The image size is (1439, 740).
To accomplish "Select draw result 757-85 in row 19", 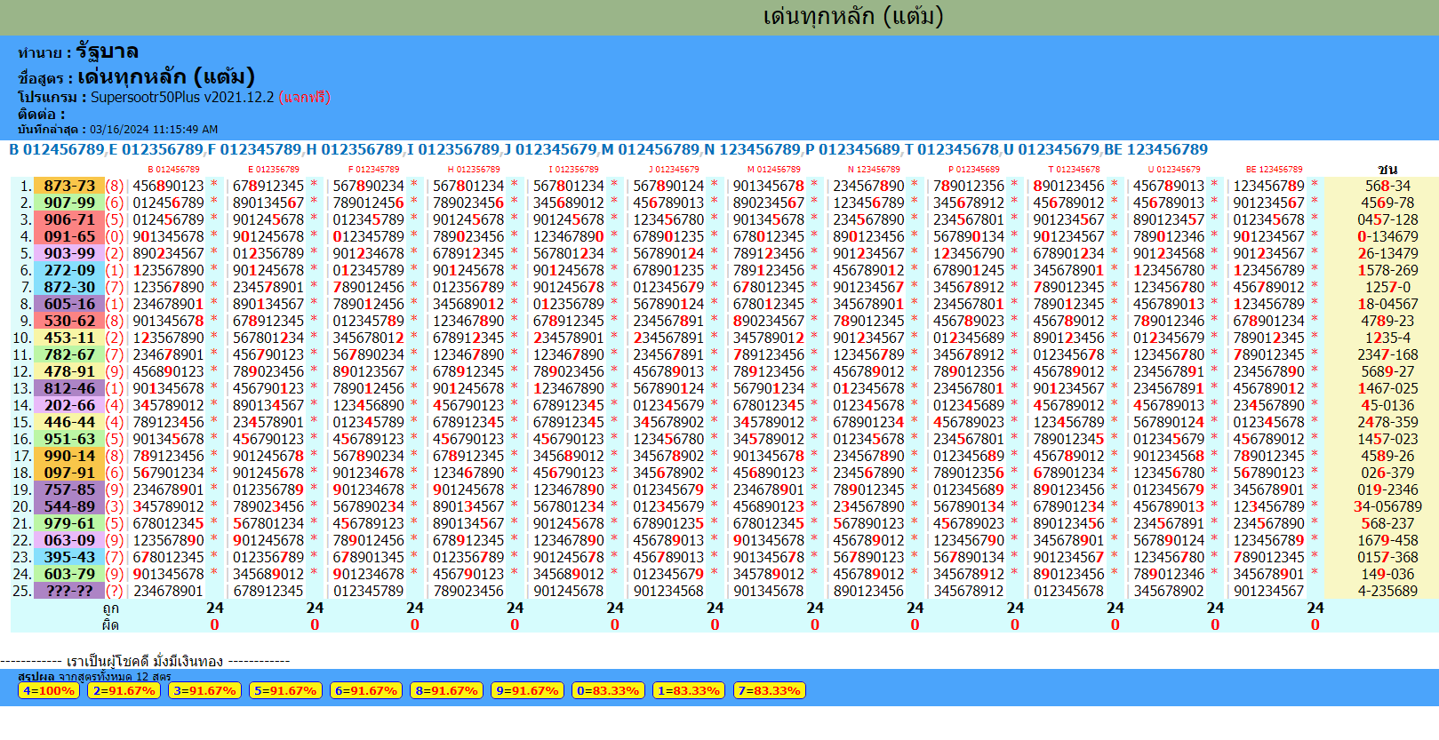I will click(x=69, y=489).
